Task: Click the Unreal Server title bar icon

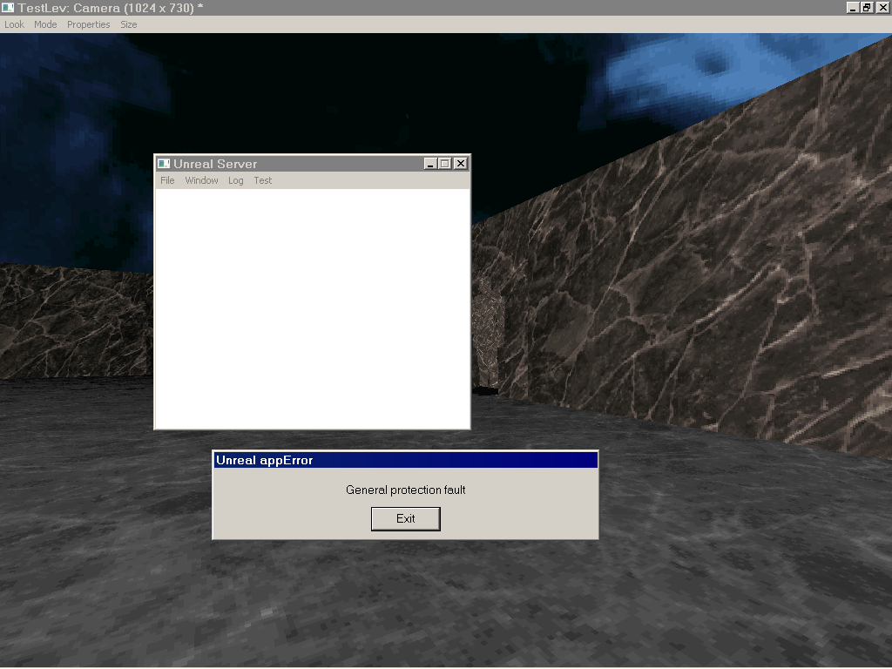Action: pos(164,164)
